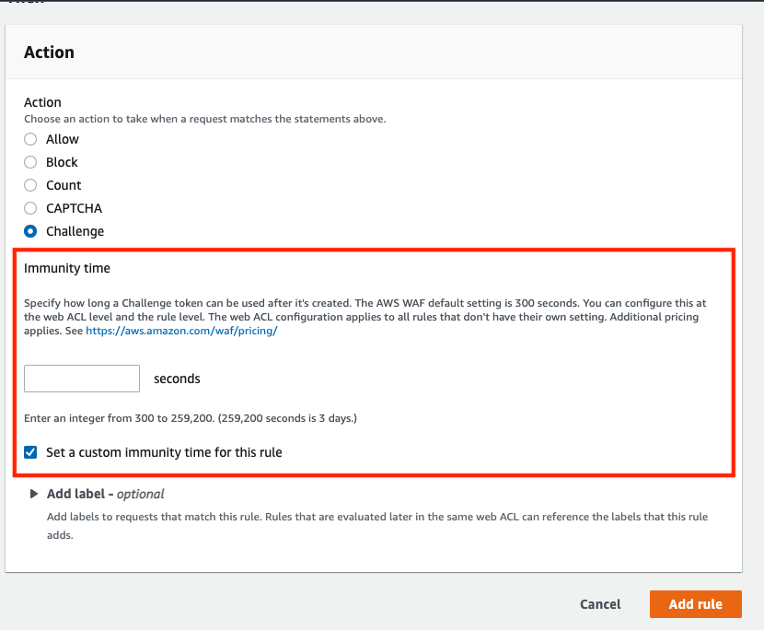
Task: Select the Allow radio button
Action: tap(30, 139)
